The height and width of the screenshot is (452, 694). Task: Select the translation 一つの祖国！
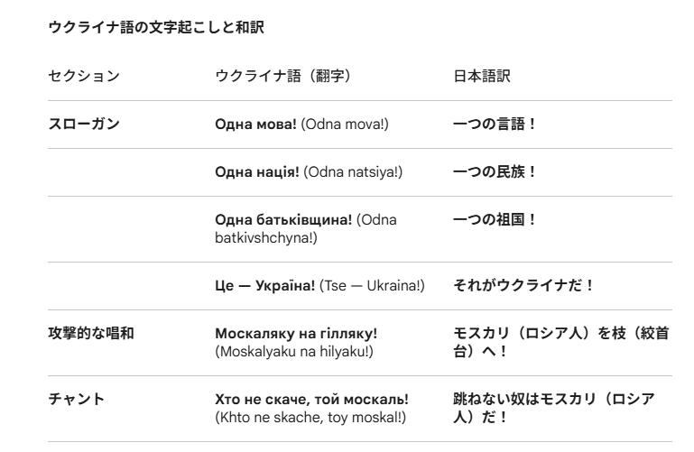[x=495, y=219]
